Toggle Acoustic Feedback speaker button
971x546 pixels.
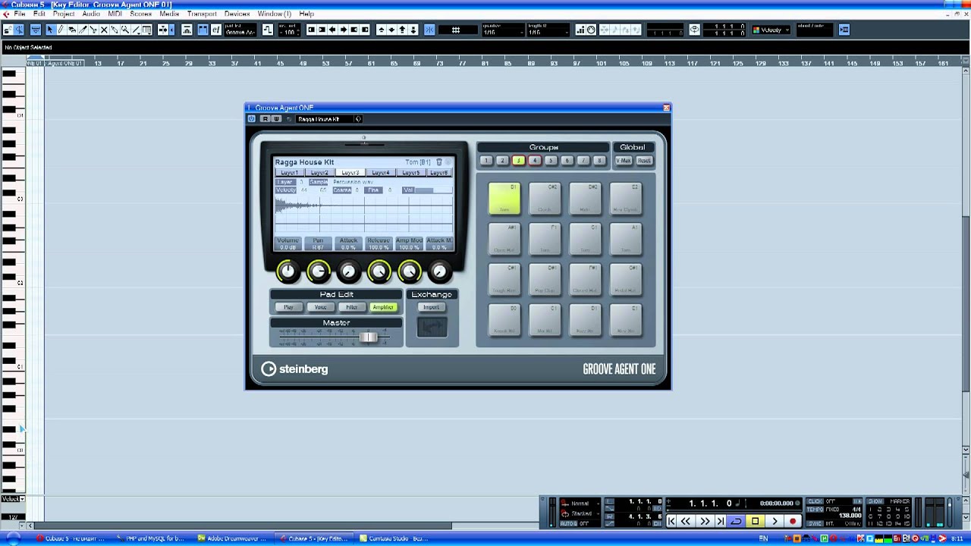(19, 30)
